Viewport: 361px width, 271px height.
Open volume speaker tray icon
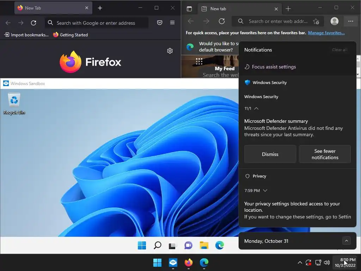click(x=327, y=263)
